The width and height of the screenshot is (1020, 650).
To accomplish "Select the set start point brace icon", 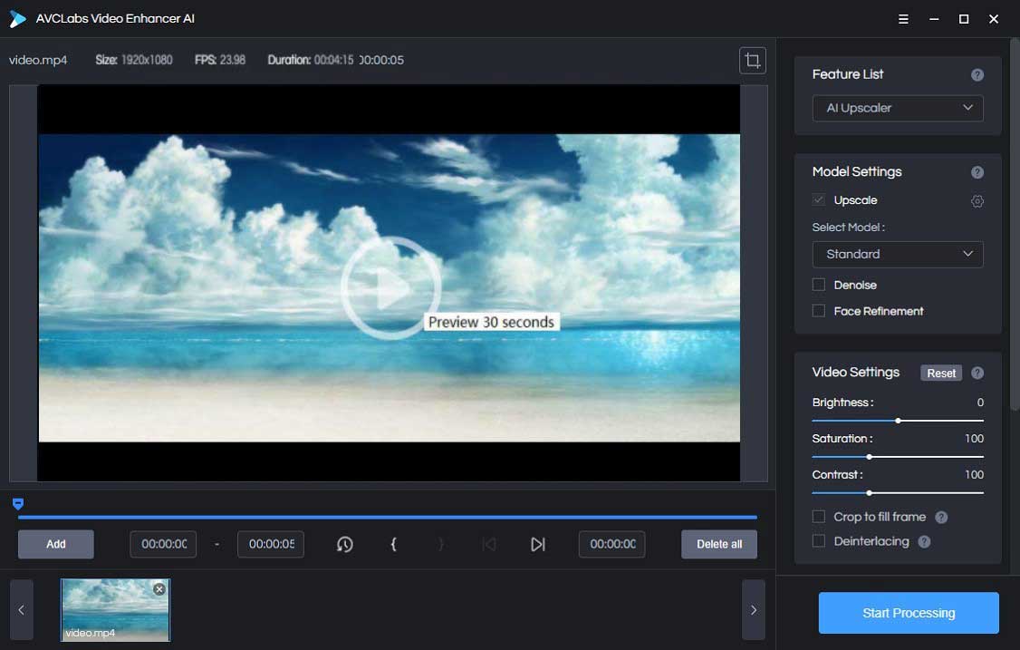I will (x=393, y=544).
